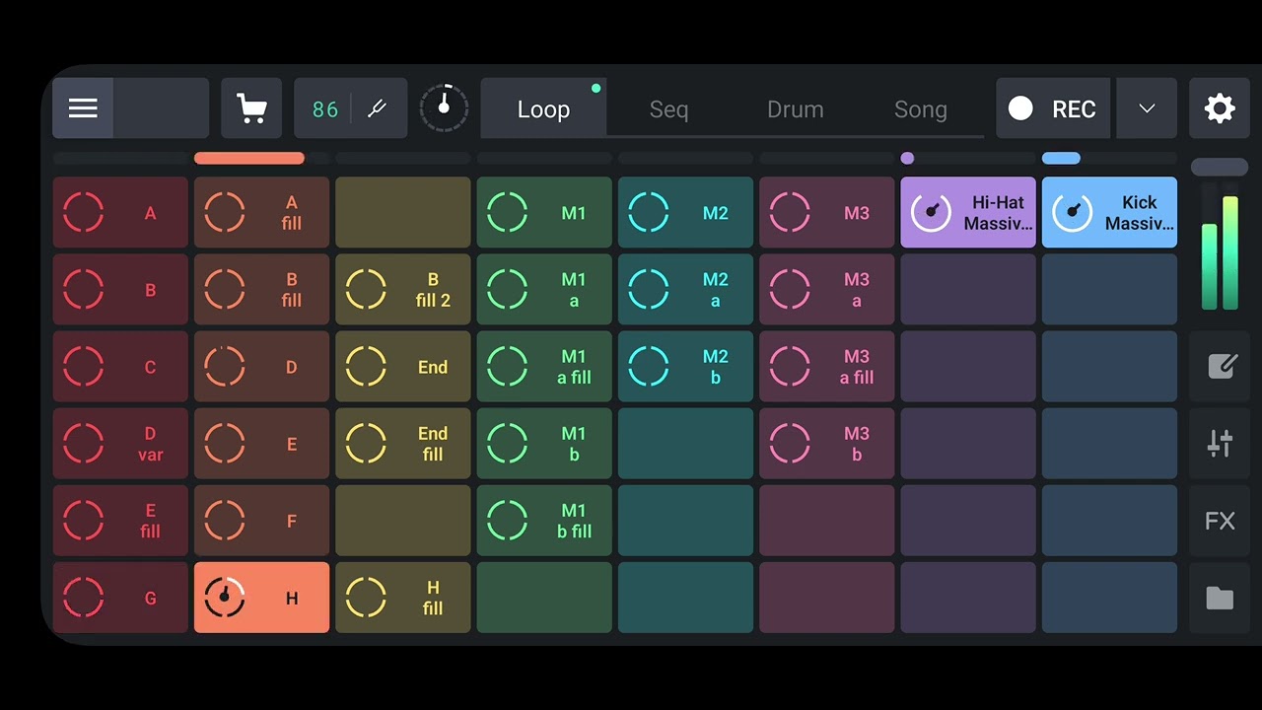The image size is (1262, 710).
Task: Open the settings gear
Action: click(x=1220, y=108)
